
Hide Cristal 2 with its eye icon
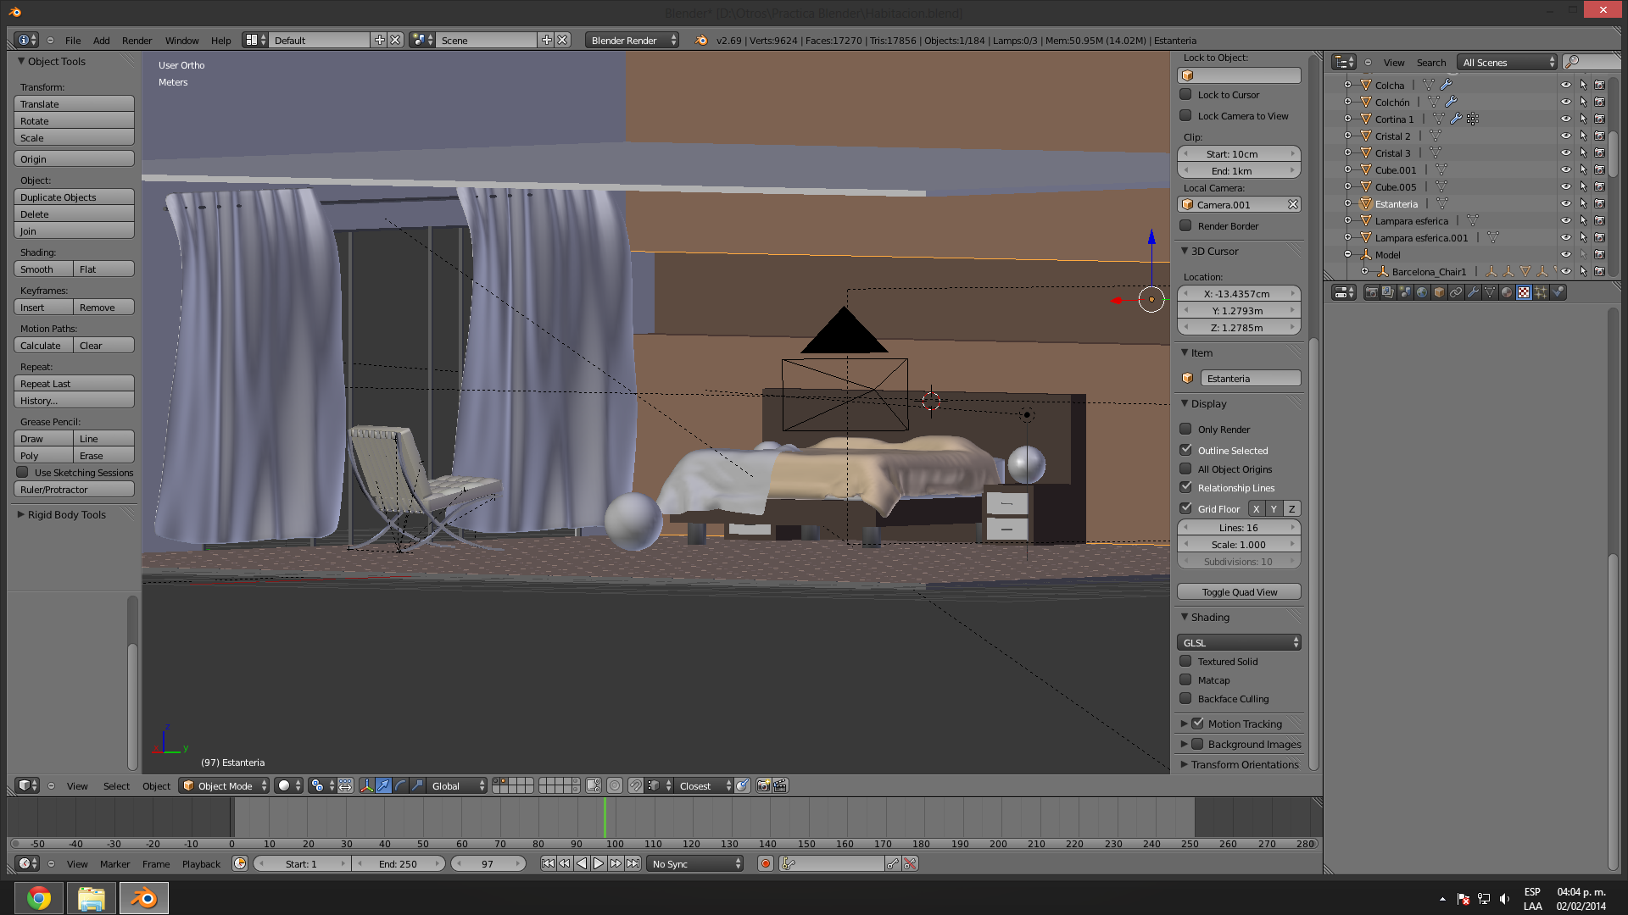tap(1565, 136)
